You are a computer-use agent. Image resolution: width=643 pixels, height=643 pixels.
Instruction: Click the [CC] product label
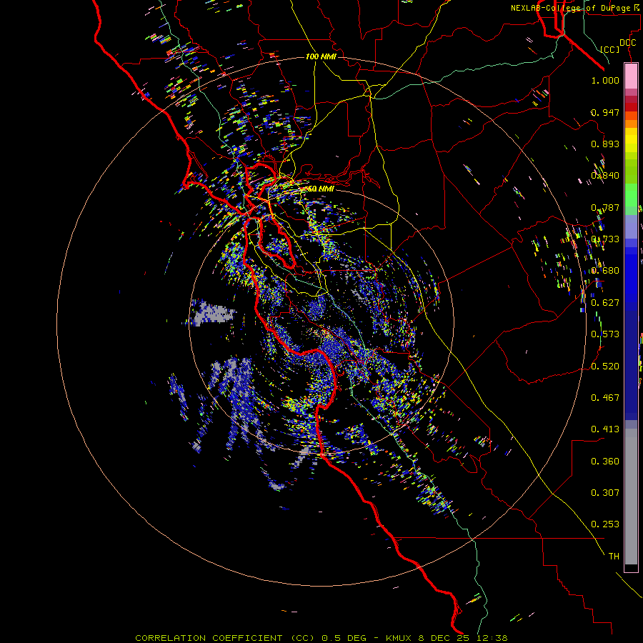(610, 49)
